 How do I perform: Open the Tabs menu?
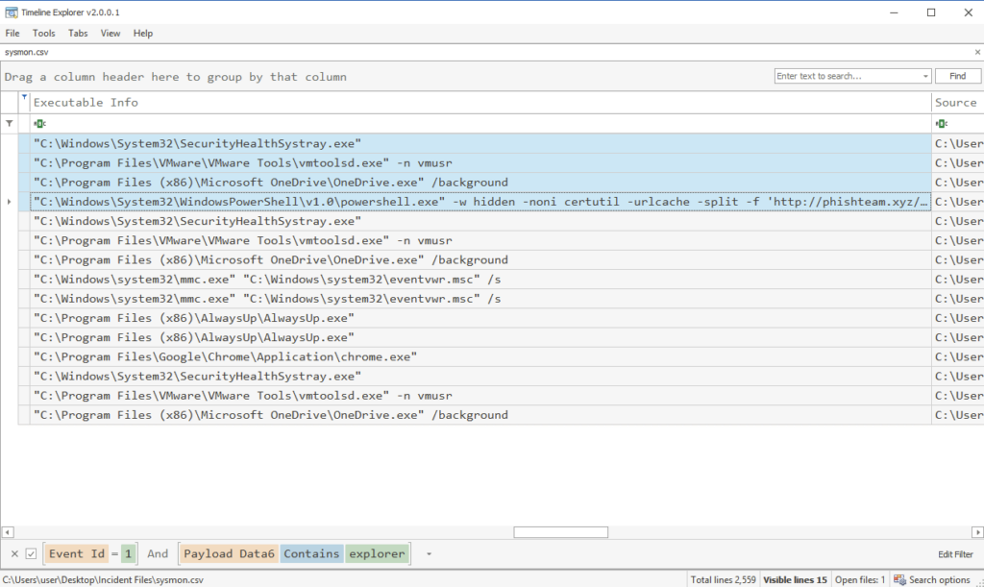point(78,34)
